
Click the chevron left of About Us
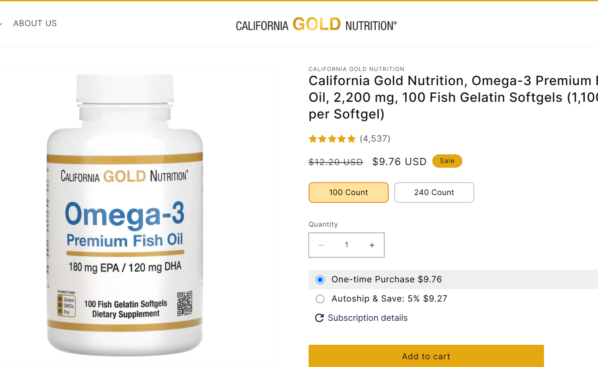pos(1,24)
